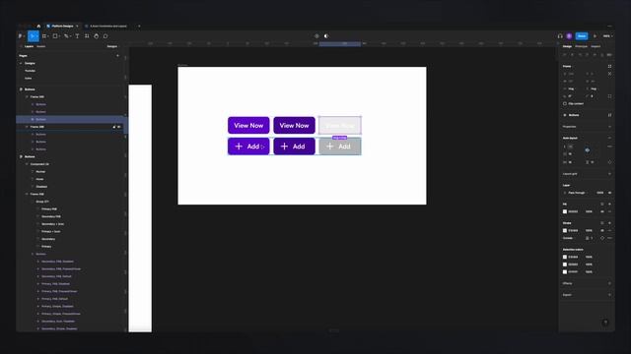This screenshot has width=631, height=354.
Task: Select the Hand tool
Action: 97,36
